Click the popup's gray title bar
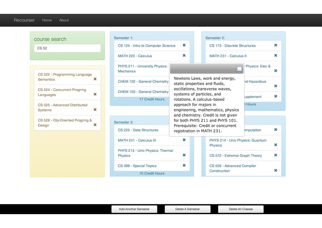Screen dimensions: 322x228 click(x=207, y=69)
